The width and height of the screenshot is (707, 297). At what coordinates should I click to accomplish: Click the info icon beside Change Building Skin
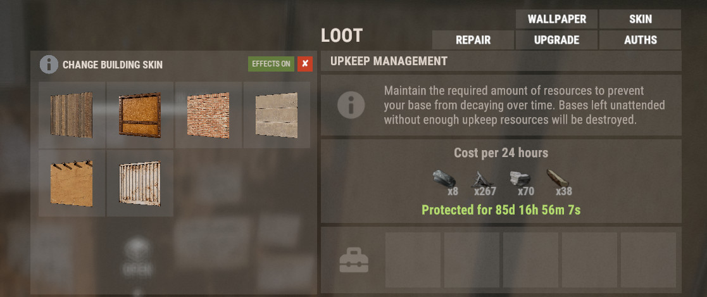[x=49, y=65]
